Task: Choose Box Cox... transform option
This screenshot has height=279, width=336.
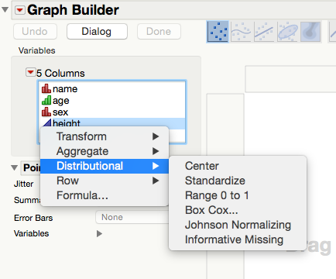Action: coord(211,210)
